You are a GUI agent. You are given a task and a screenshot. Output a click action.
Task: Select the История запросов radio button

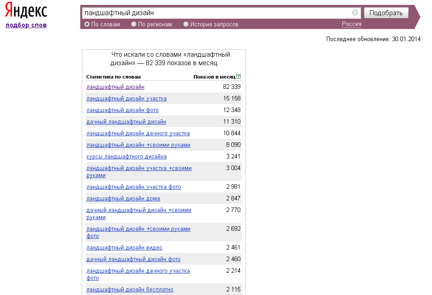tap(186, 24)
